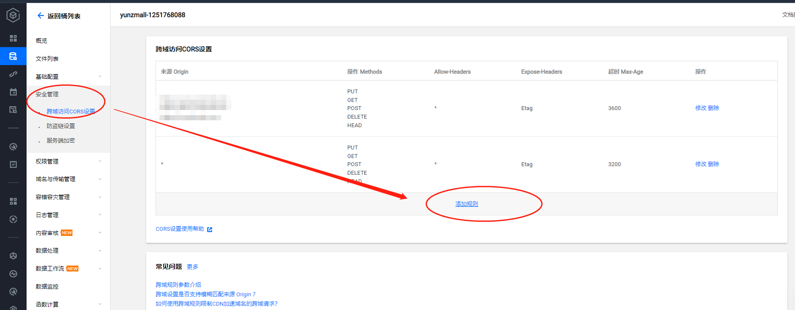Expand the 域名与传输管理 chevron
The width and height of the screenshot is (795, 310).
[100, 179]
